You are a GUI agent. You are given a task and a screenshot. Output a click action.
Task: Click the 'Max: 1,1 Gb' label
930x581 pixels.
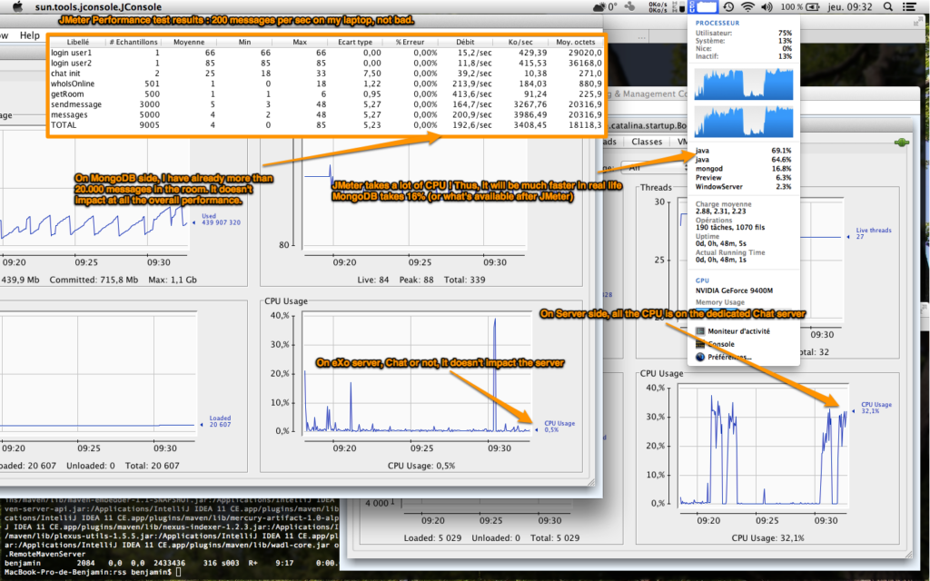(173, 280)
